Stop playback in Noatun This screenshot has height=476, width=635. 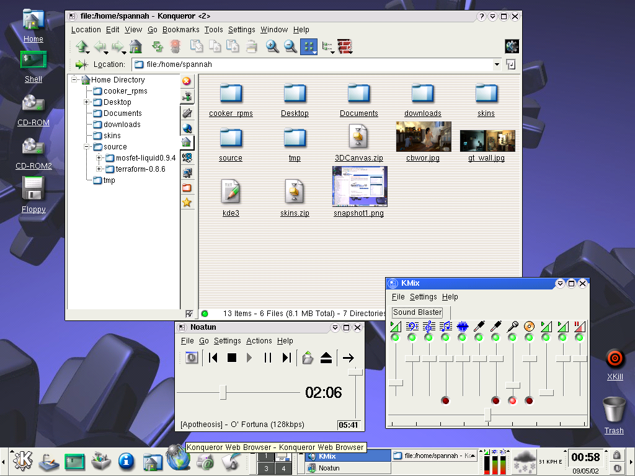point(232,358)
